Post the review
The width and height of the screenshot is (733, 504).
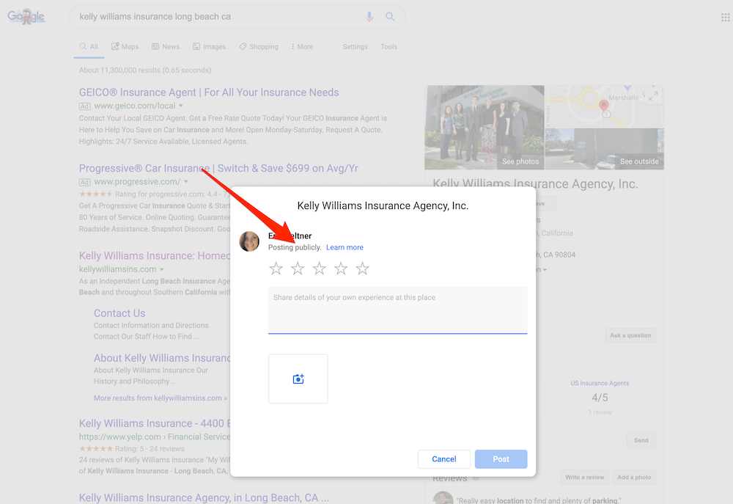coord(501,459)
